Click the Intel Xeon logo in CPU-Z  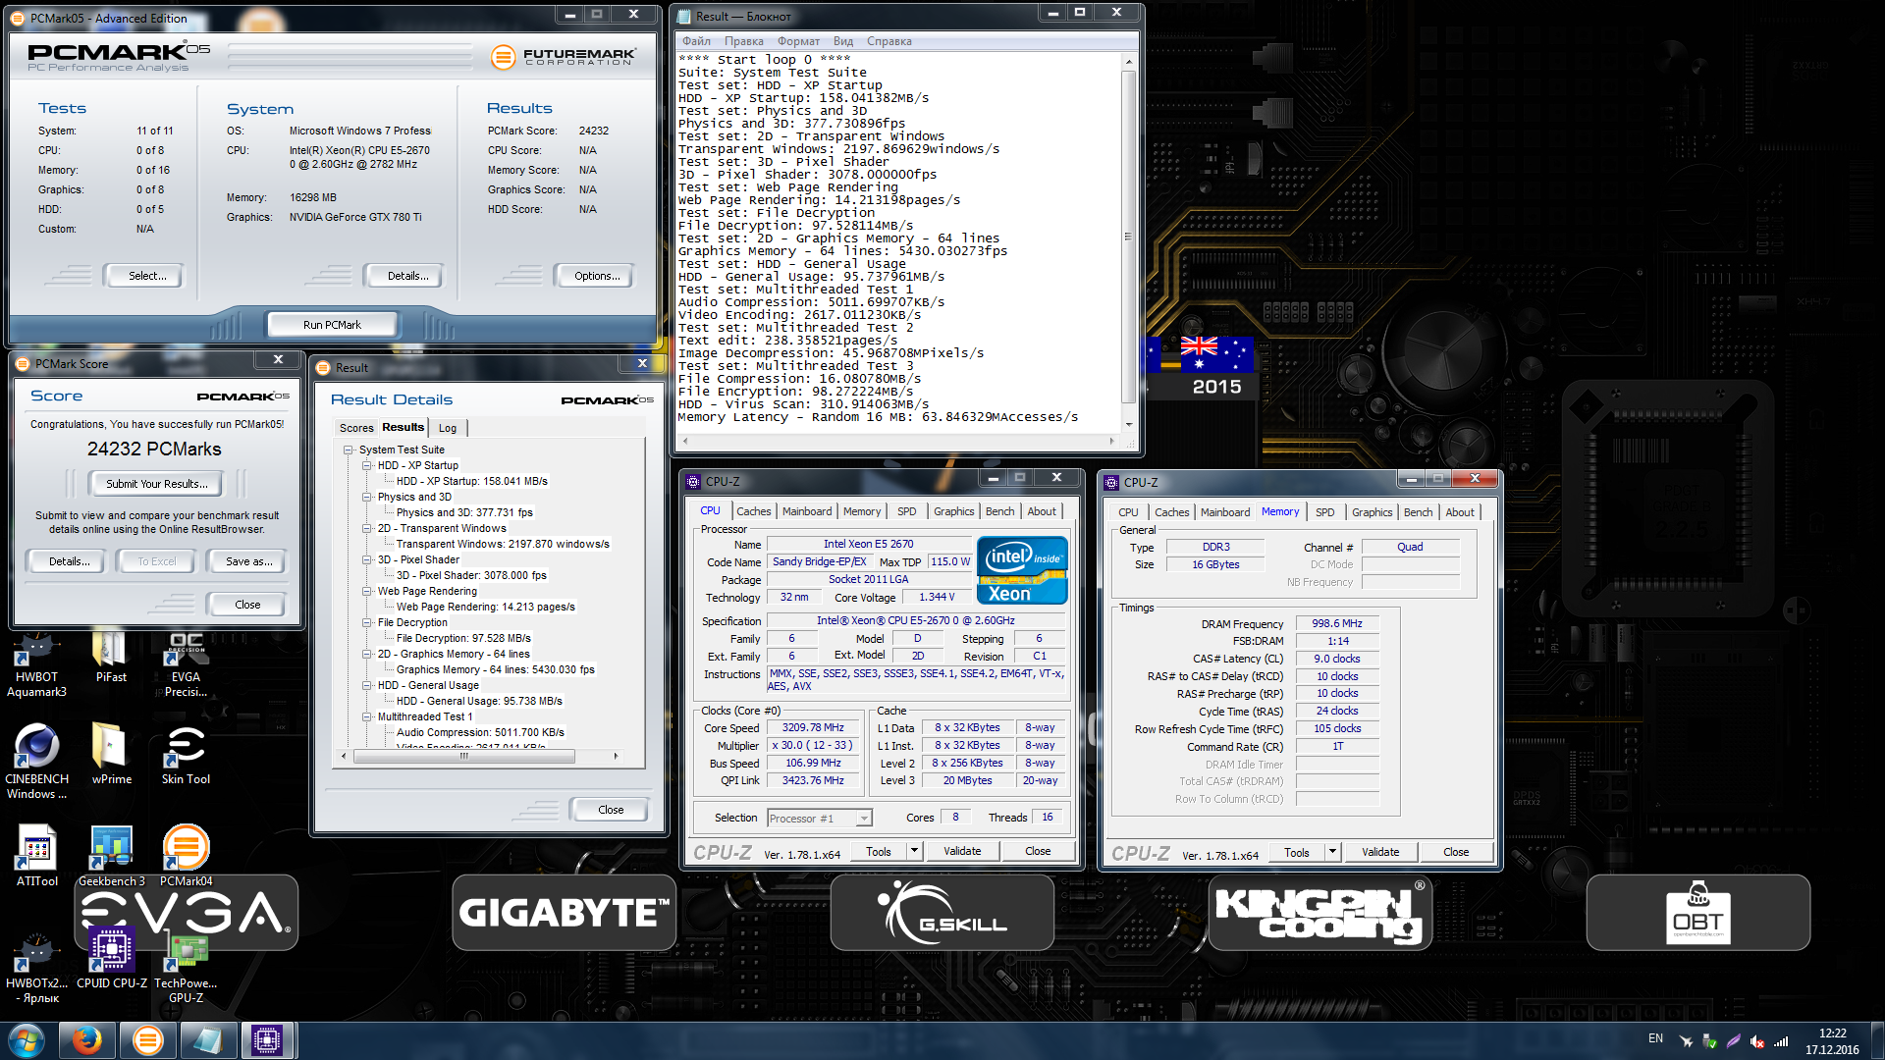pos(1022,570)
